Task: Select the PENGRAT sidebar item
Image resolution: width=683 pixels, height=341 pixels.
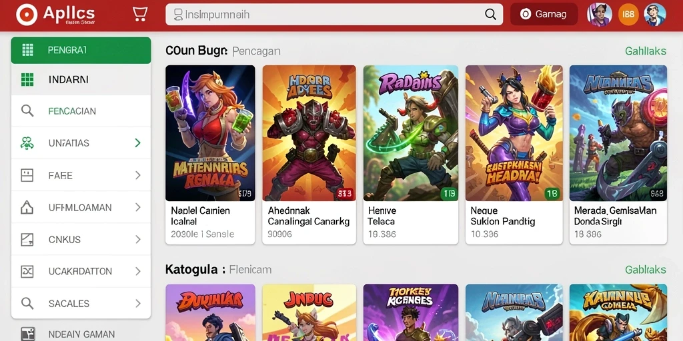Action: tap(81, 50)
